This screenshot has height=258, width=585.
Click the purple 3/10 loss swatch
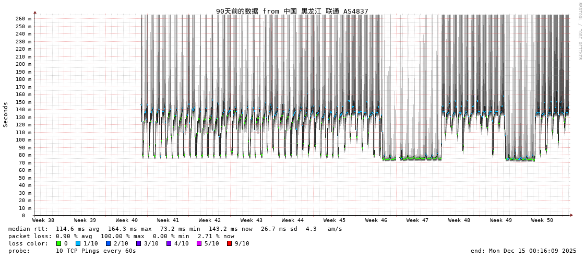coord(138,243)
